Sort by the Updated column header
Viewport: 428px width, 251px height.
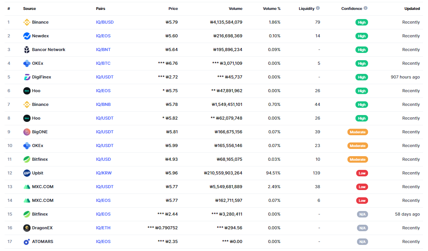[x=412, y=9]
